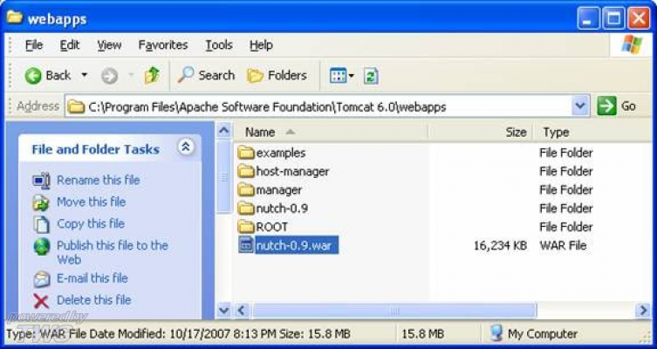This screenshot has height=349, width=657.
Task: Open the Favorites menu
Action: (x=163, y=44)
